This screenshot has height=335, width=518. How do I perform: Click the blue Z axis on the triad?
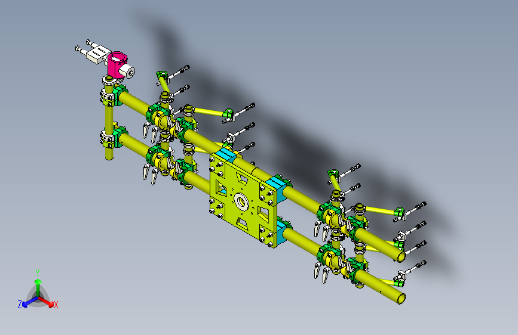pyautogui.click(x=29, y=302)
